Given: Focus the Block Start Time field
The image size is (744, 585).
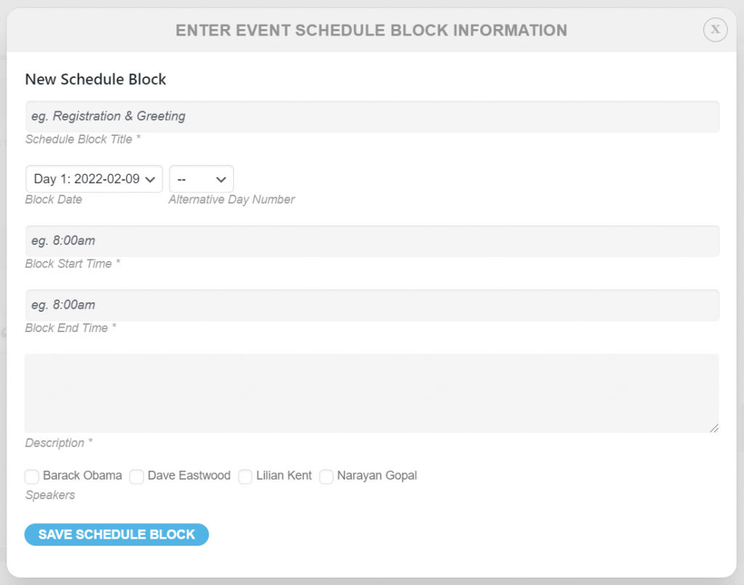Looking at the screenshot, I should coord(372,241).
